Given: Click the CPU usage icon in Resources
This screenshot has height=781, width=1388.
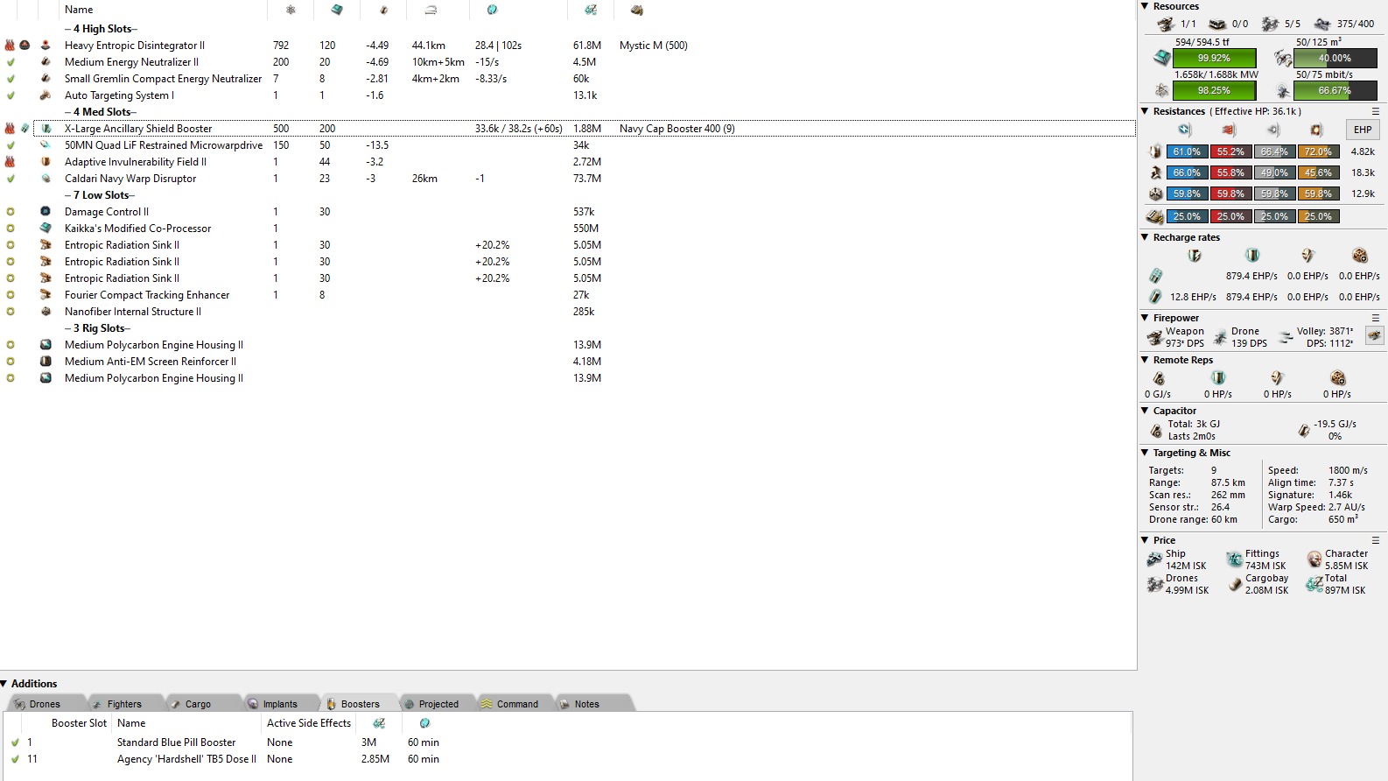Looking at the screenshot, I should (1161, 58).
